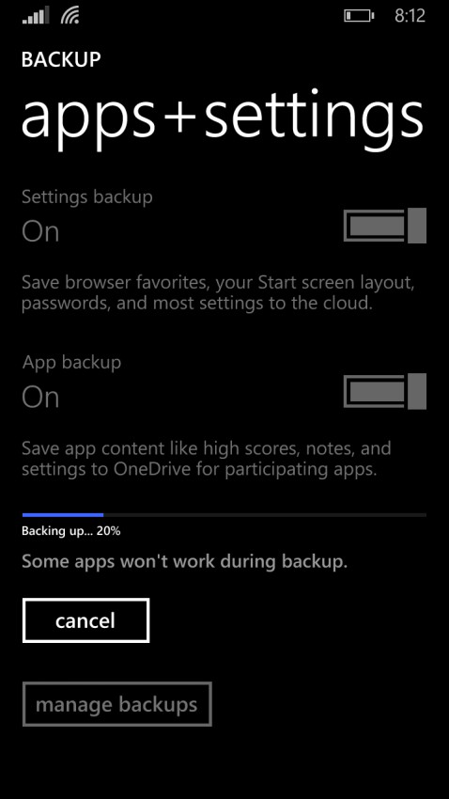The image size is (449, 799).
Task: Toggle the App backup switch
Action: coord(385,391)
